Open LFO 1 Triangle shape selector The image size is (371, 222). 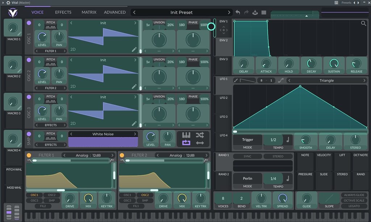[x=326, y=80]
